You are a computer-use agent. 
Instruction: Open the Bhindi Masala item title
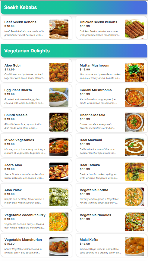point(16,115)
